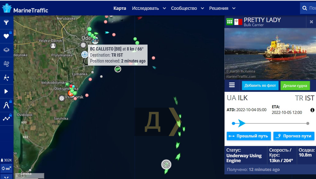This screenshot has width=316, height=179.
Task: Show Прогноз пути route forecast
Action: (x=294, y=136)
